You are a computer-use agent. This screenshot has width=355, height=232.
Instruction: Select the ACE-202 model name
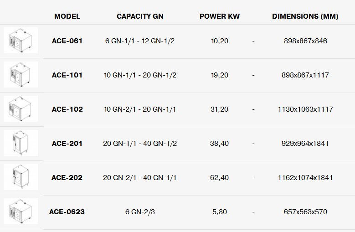(67, 178)
